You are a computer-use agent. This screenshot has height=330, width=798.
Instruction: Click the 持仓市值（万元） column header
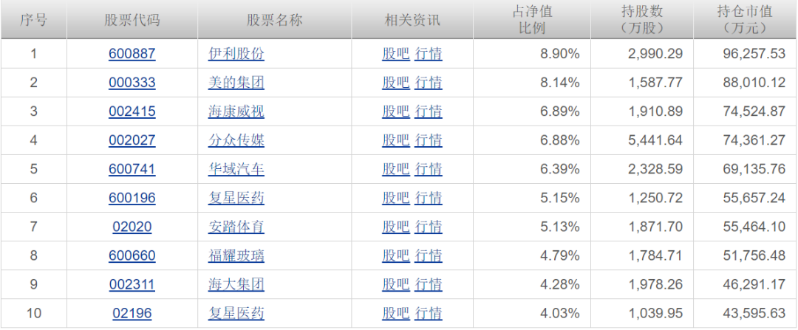[745, 20]
